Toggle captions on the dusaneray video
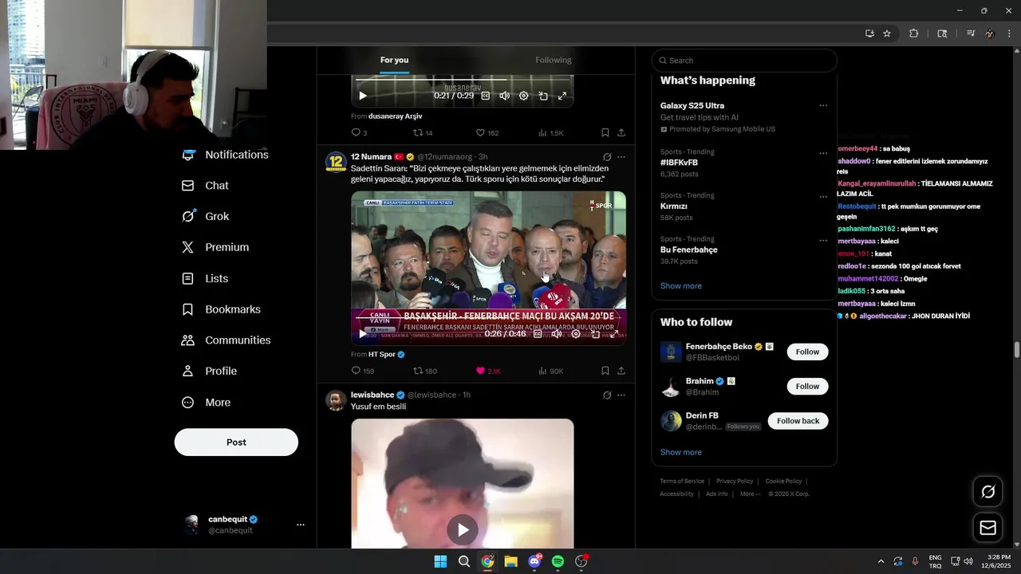1021x574 pixels. click(485, 96)
